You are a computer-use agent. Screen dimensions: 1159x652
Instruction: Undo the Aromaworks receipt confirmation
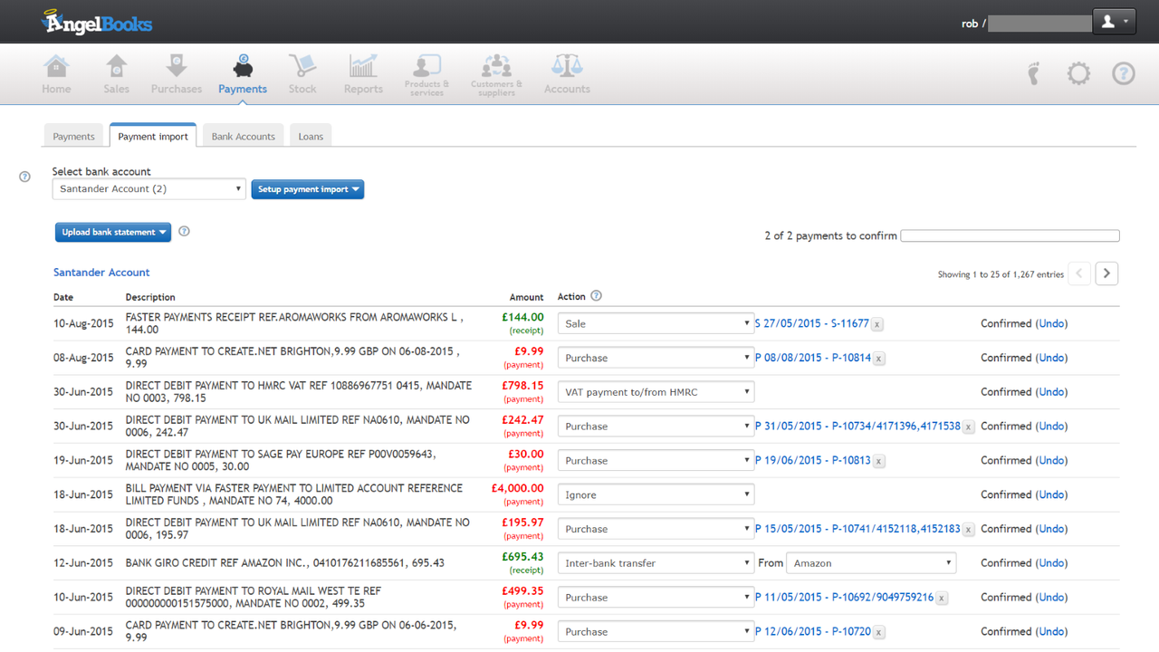[1050, 323]
